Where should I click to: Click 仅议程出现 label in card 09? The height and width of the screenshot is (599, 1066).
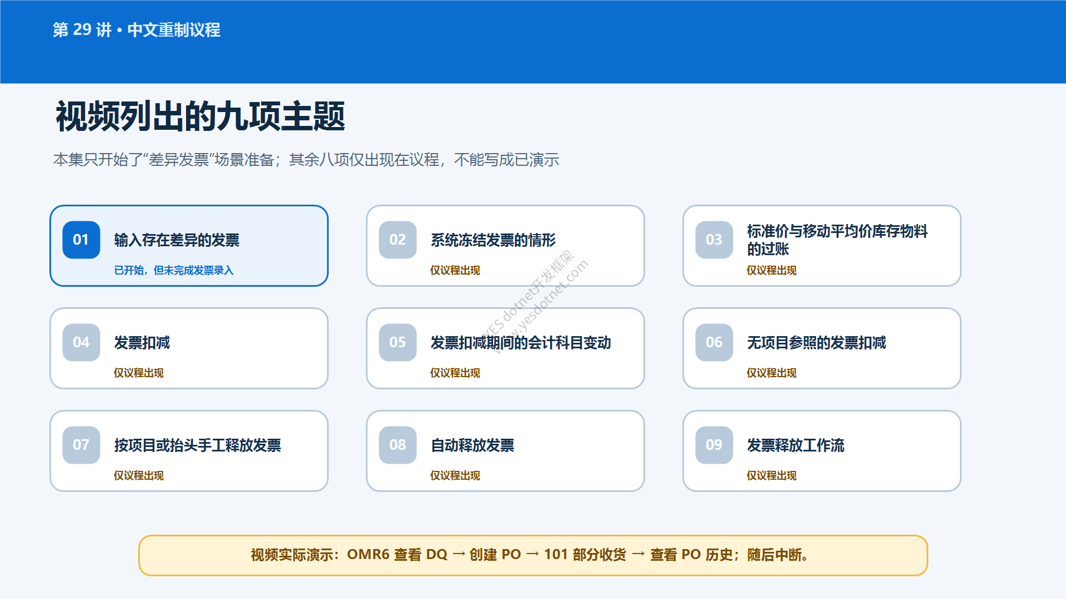[x=772, y=475]
